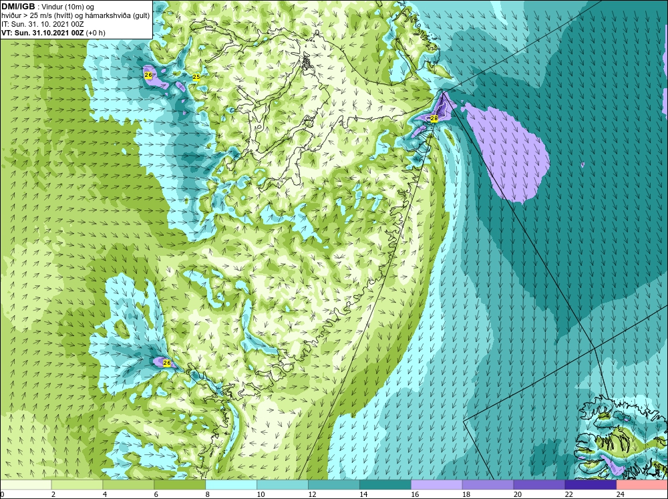
Task: Click the legend value 8
Action: point(208,494)
